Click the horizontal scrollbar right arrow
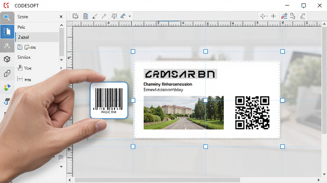 point(319,180)
